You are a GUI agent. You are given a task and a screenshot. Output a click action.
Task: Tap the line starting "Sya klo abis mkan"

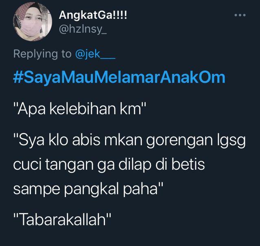click(x=129, y=141)
